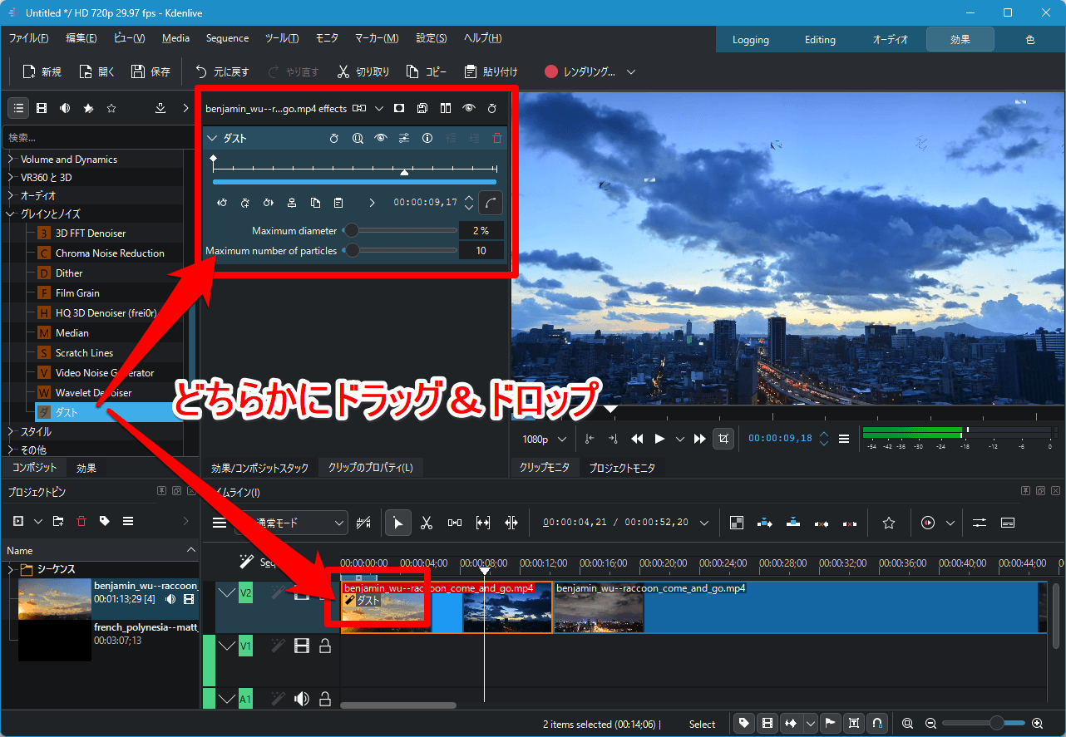The image size is (1066, 737).
Task: Show favorite effects with star icon
Action: [x=111, y=108]
